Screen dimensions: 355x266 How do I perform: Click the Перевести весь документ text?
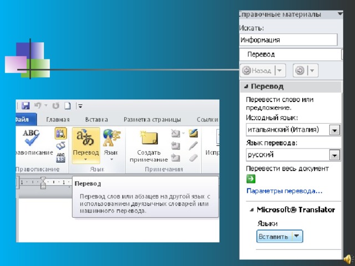click(287, 168)
